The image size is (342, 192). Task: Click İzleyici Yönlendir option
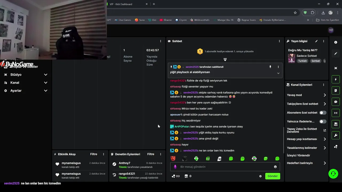(298, 155)
